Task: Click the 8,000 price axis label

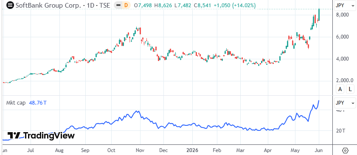Action: pyautogui.click(x=342, y=15)
